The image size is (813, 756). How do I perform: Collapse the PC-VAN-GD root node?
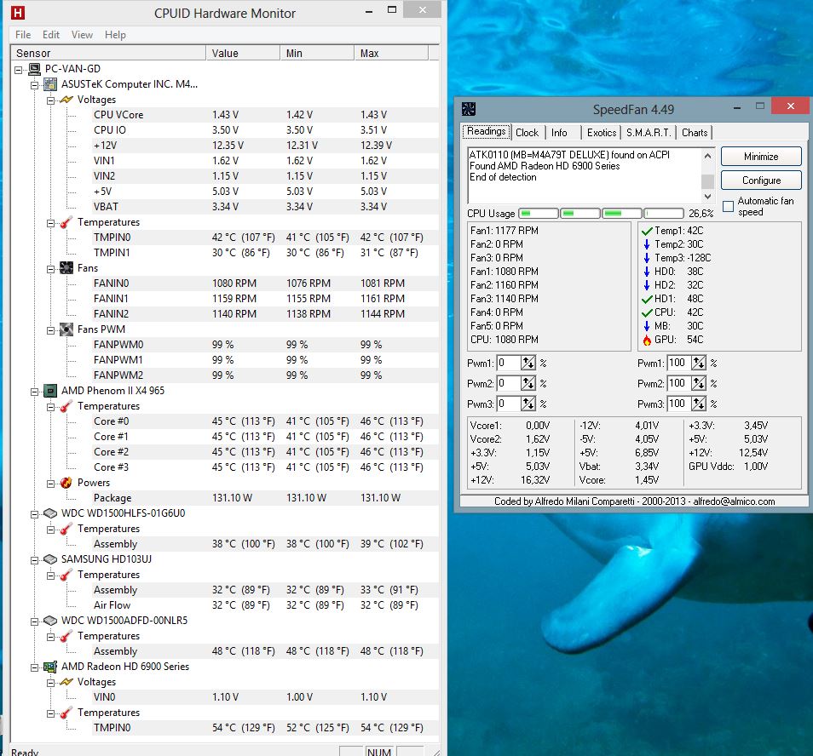pos(19,70)
